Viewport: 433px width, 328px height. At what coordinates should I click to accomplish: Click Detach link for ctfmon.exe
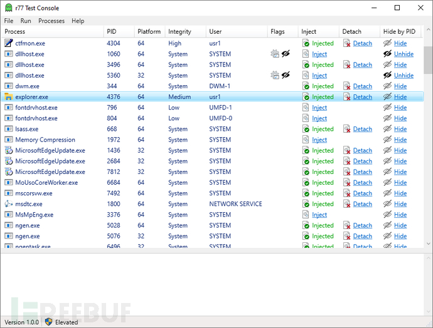(362, 43)
